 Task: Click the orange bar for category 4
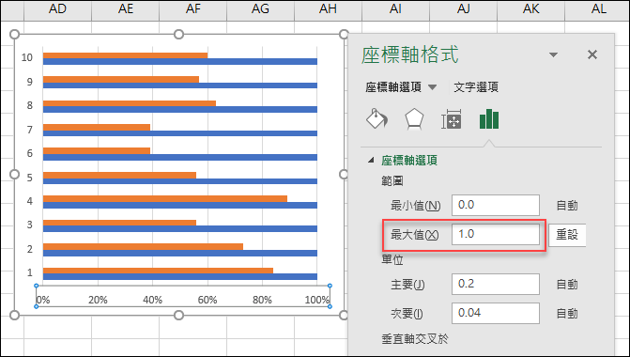(x=165, y=198)
